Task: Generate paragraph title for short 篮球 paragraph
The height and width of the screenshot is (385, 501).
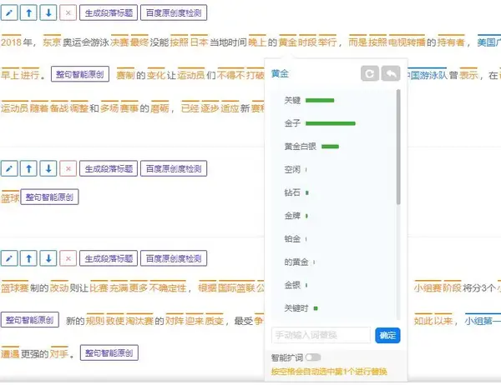Action: click(x=109, y=168)
